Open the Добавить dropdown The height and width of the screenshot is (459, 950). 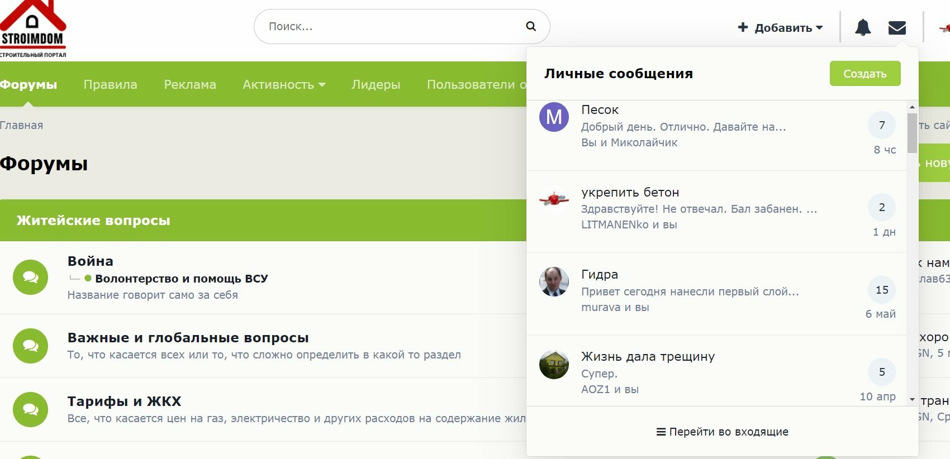(780, 27)
